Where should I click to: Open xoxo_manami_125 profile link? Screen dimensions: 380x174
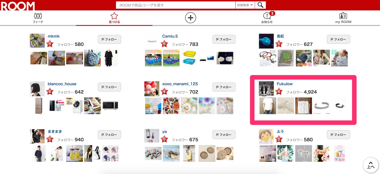tap(180, 84)
